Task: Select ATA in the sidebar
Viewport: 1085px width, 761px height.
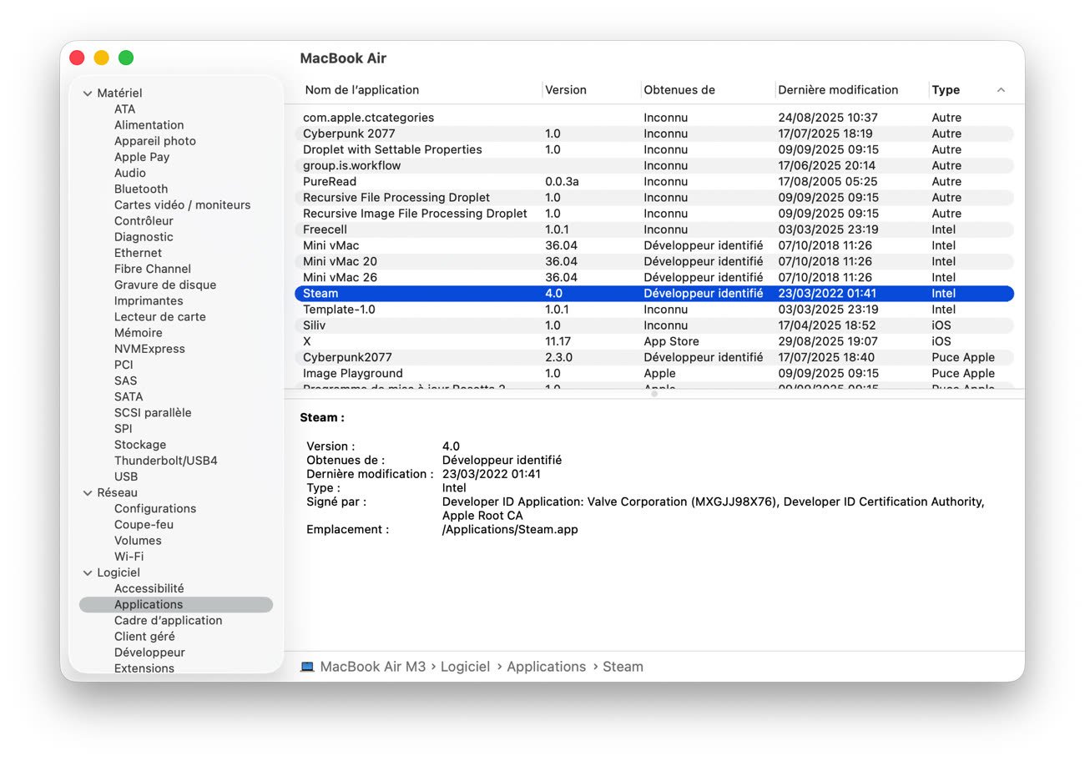Action: pos(124,109)
